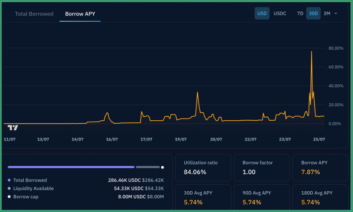Click the purple borrowed portion of progress bar
Screen dimensions: 353x212
(x=71, y=167)
